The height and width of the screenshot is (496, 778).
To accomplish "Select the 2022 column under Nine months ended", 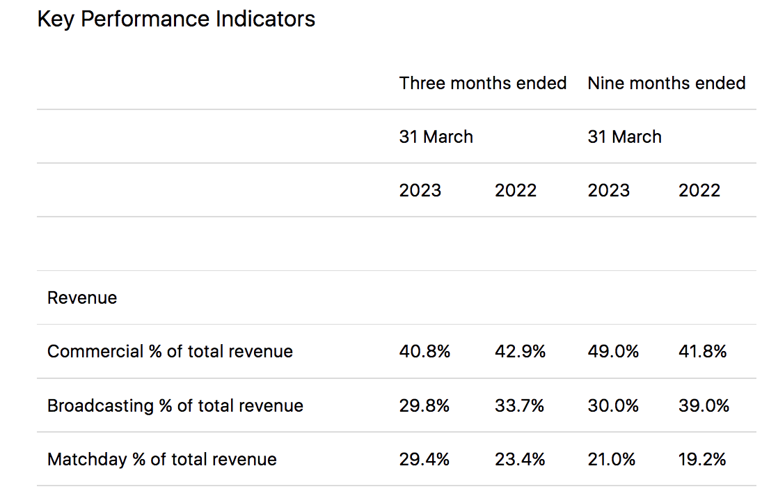I will pos(699,189).
